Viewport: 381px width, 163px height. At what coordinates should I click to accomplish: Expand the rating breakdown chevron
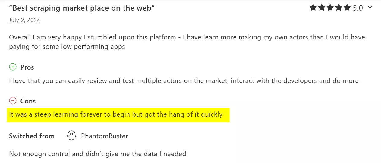tap(370, 8)
